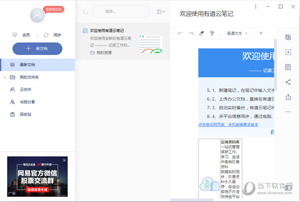Click the 同步 sync icon

tap(46, 35)
